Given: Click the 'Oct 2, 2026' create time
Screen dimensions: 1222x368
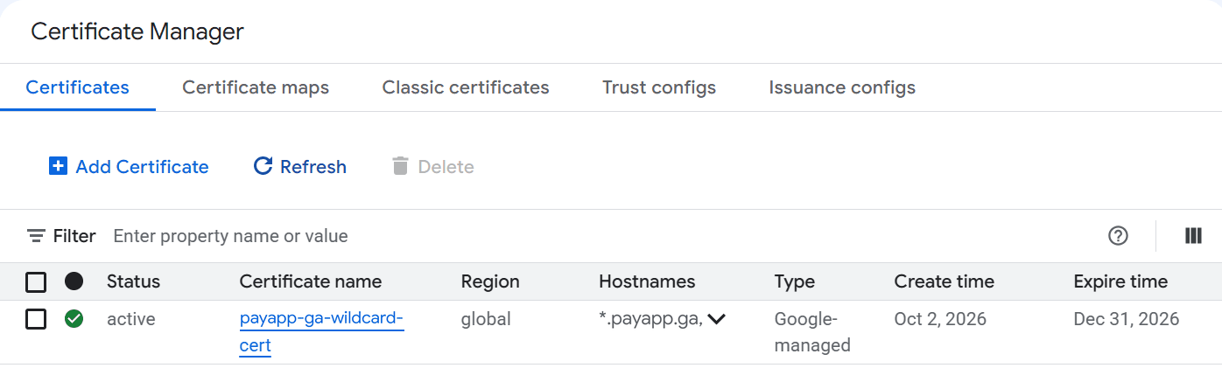Looking at the screenshot, I should click(940, 319).
